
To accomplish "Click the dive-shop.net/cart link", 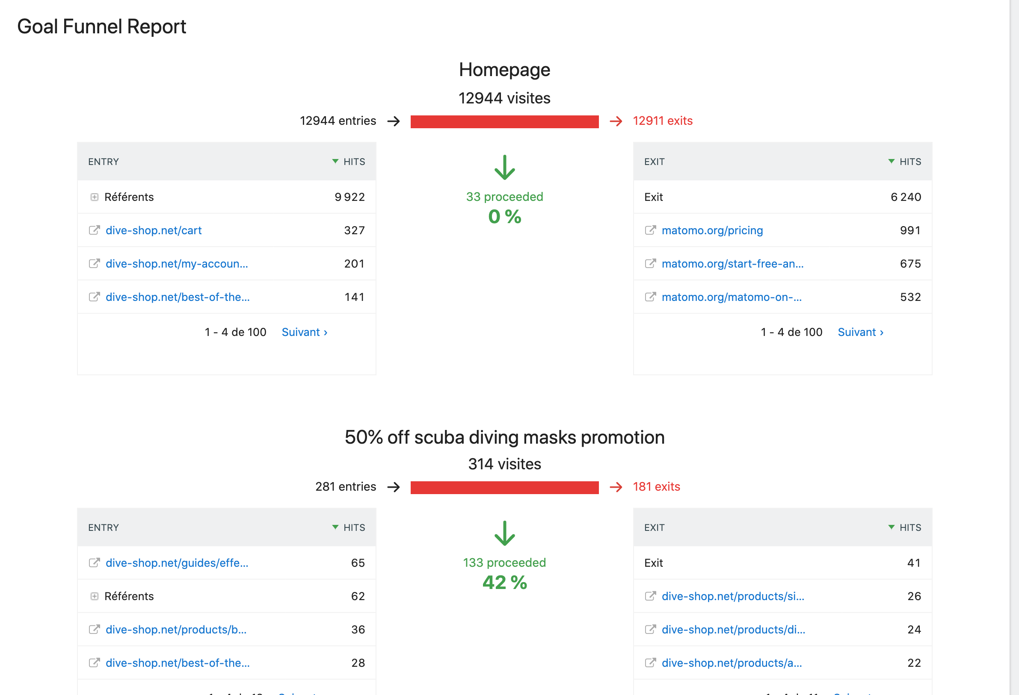I will (x=154, y=230).
